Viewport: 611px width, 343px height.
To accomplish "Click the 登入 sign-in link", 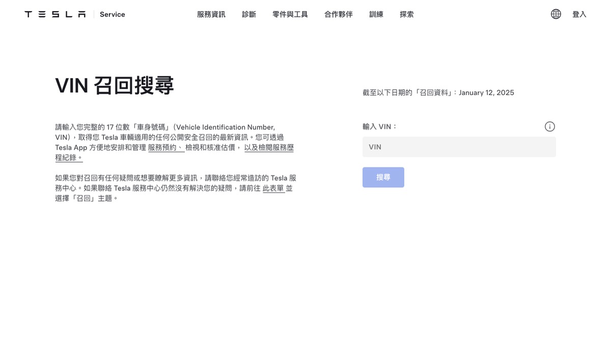I will coord(579,14).
